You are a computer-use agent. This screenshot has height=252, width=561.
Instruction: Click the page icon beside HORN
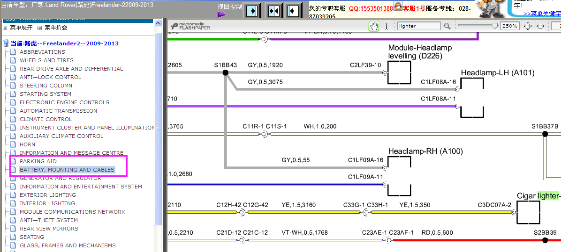click(x=13, y=144)
